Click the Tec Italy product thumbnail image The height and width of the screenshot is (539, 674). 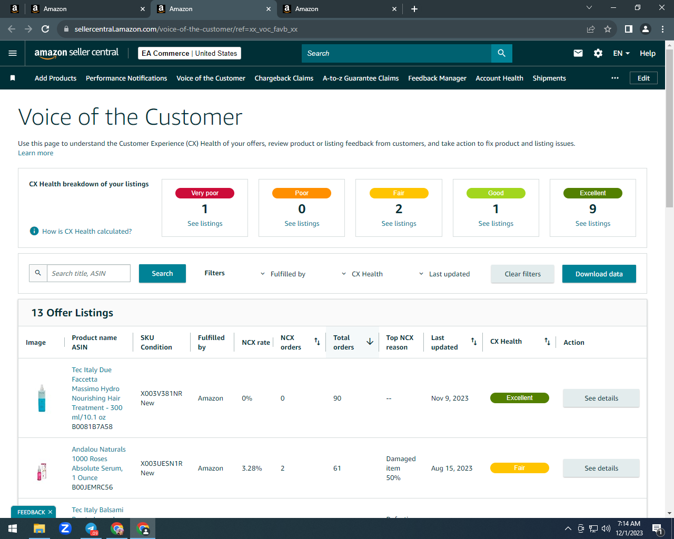tap(42, 398)
